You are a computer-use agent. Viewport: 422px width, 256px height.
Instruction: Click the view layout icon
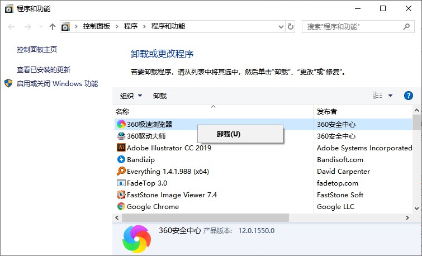[x=377, y=95]
